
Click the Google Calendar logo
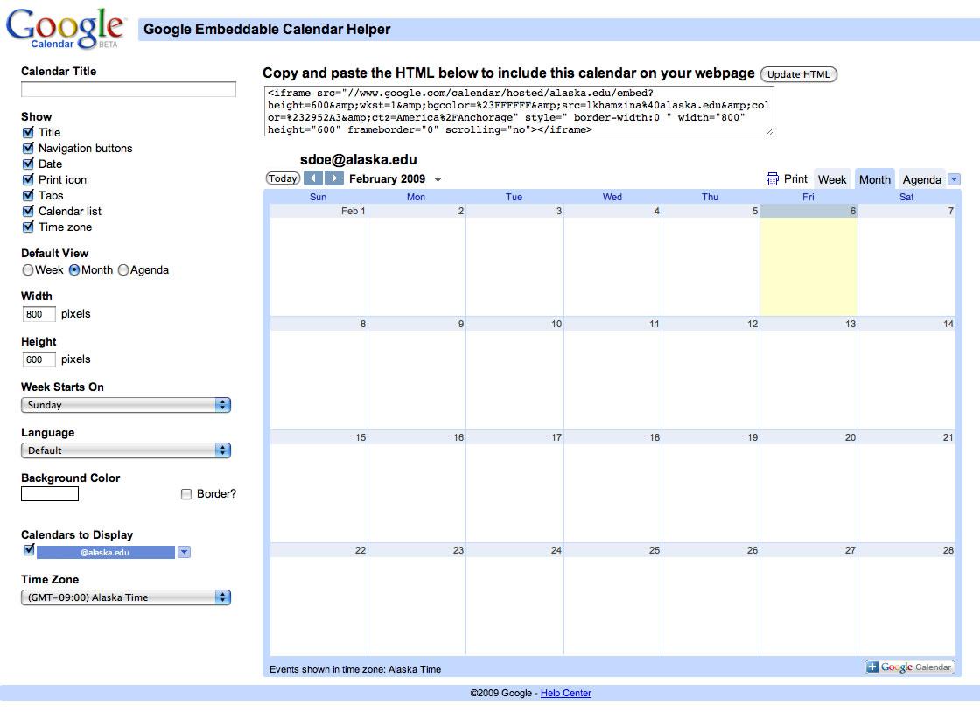point(65,28)
